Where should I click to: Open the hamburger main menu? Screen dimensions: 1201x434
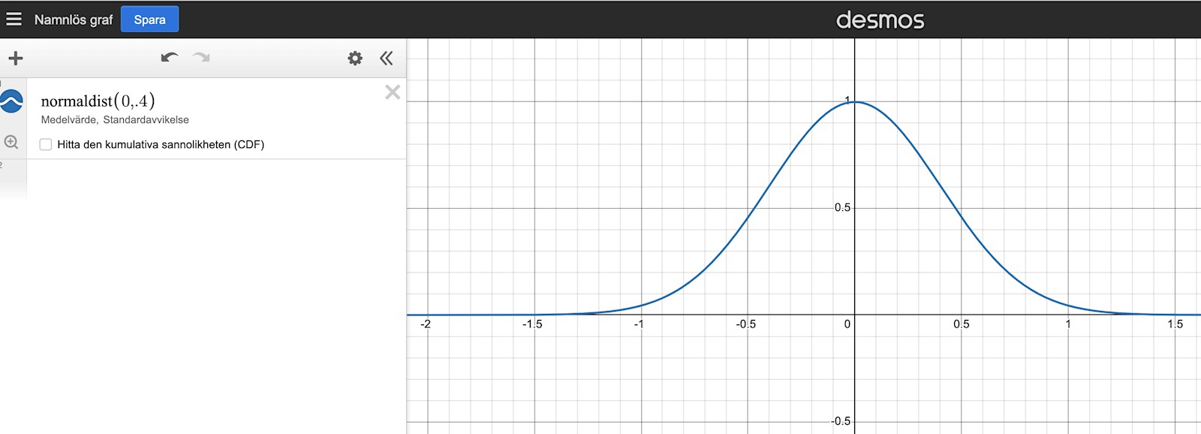click(14, 20)
